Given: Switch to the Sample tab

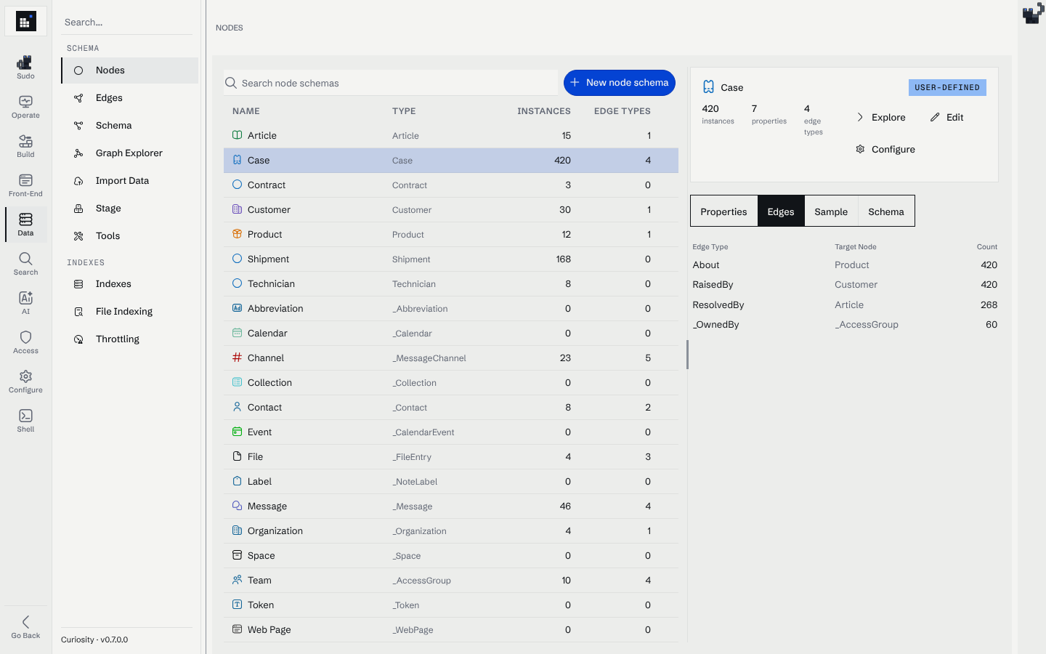Looking at the screenshot, I should pos(831,211).
